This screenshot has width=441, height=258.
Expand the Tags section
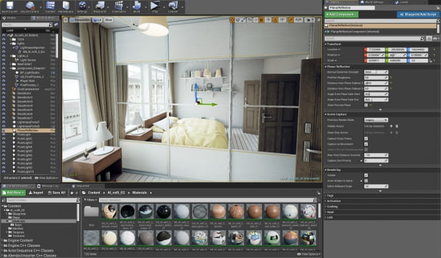(325, 195)
